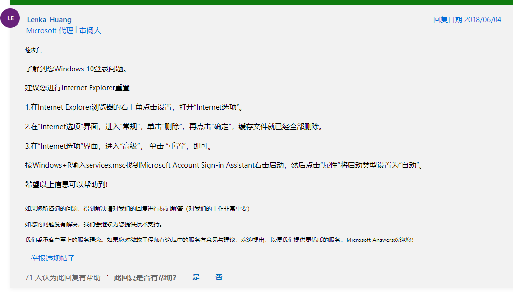This screenshot has width=513, height=292.
Task: Click line 建议您进行Internet Explorer重置
Action: tap(77, 88)
